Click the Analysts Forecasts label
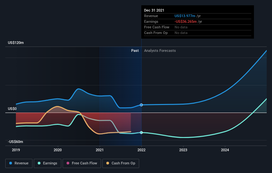This screenshot has height=173, width=272. [160, 51]
